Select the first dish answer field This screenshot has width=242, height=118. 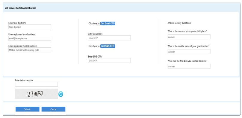[189, 66]
